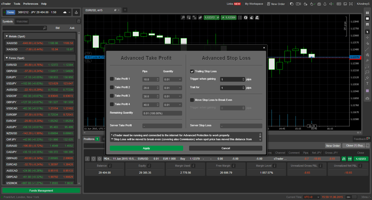
Task: Open account profile icon beside Demo account
Action: pyautogui.click(x=76, y=12)
